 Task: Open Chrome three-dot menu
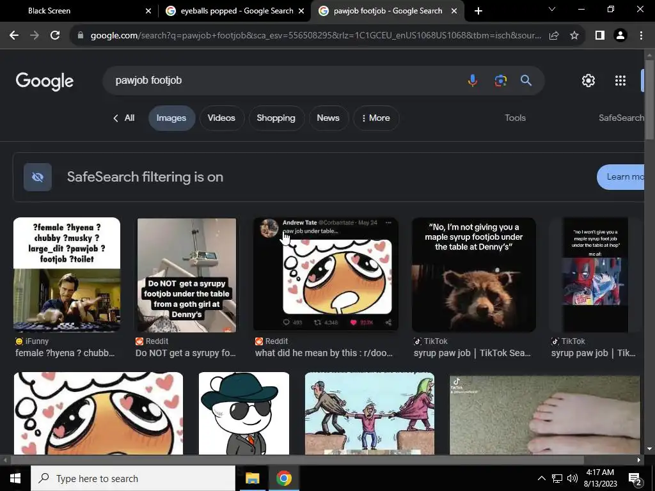(641, 36)
